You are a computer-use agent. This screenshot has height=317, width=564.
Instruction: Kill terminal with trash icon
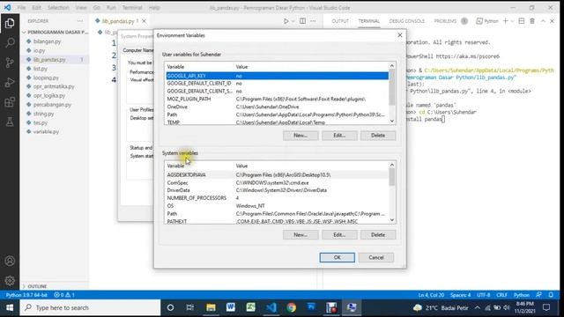pos(532,21)
